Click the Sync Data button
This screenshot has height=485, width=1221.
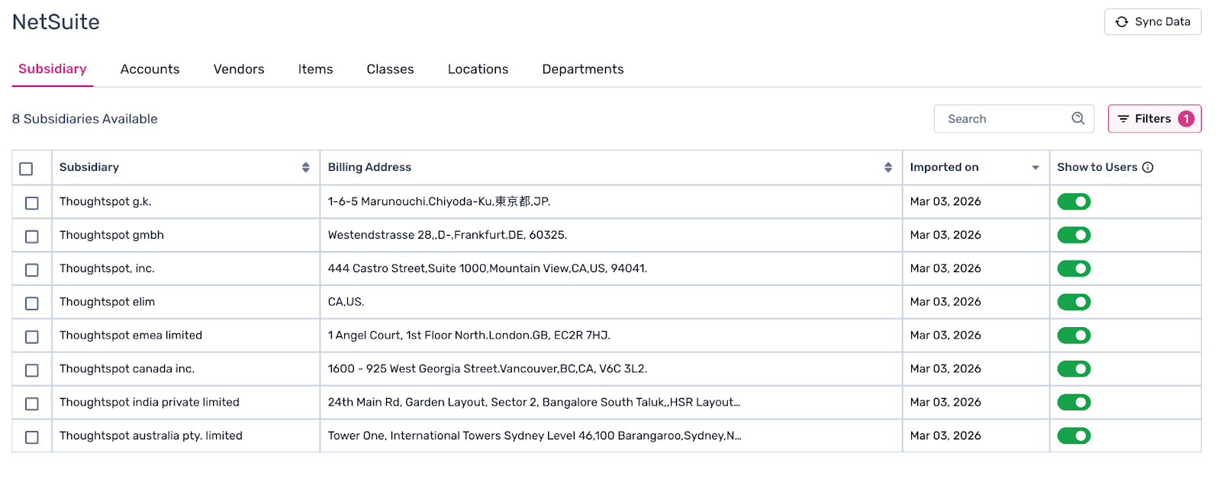[x=1152, y=22]
